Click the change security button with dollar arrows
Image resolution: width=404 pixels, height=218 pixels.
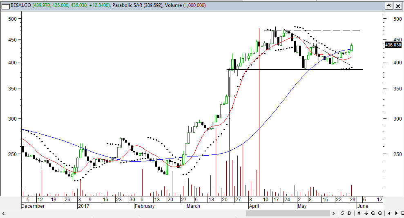click(342, 213)
